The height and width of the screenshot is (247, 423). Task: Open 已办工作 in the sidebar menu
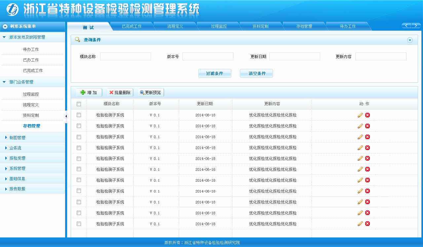[31, 60]
